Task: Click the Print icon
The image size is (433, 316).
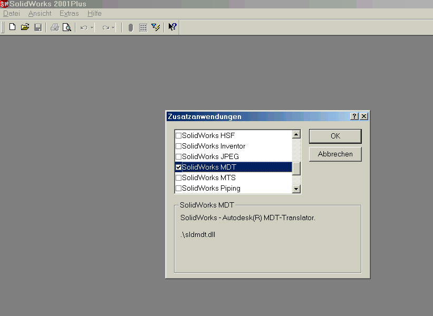Action: point(55,27)
